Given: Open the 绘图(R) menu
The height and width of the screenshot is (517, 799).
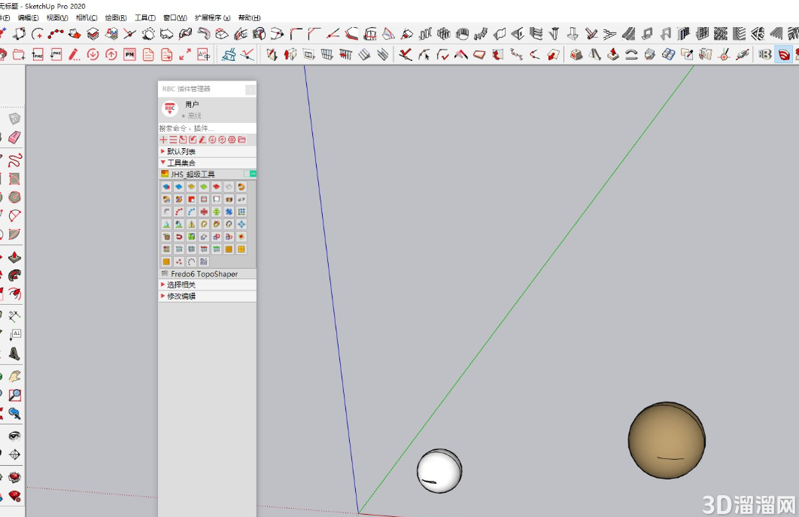Looking at the screenshot, I should pos(116,18).
